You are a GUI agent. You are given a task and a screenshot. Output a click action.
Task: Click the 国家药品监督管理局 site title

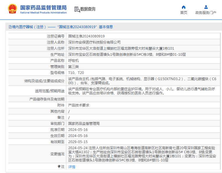(x=43, y=7)
